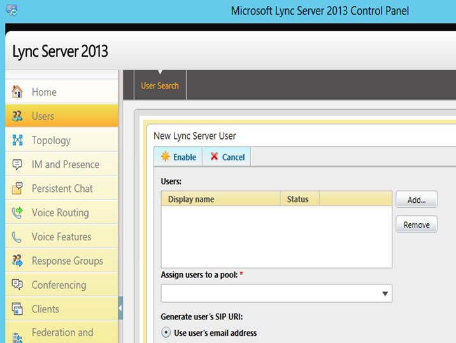Cancel the New Lync Server User form

pyautogui.click(x=227, y=157)
